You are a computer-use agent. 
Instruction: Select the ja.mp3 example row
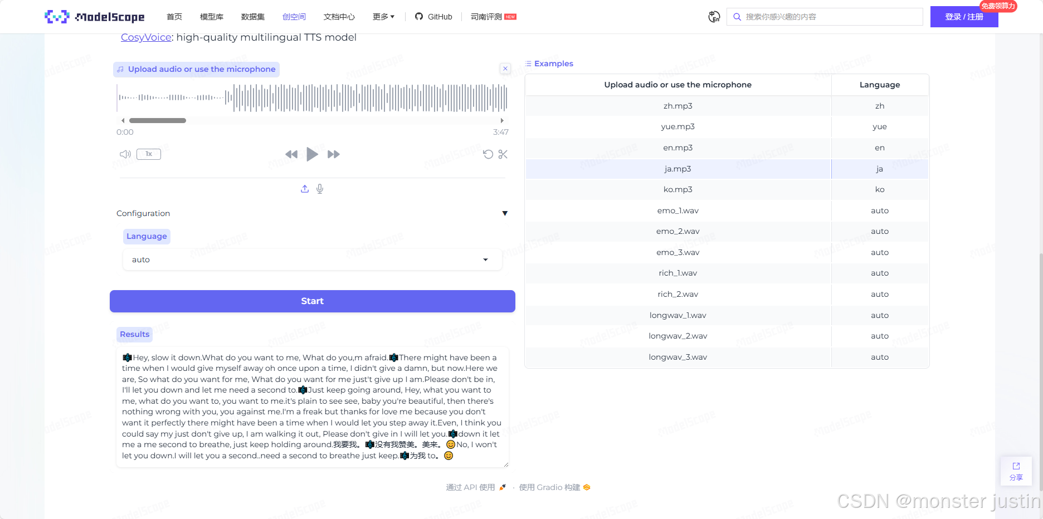point(678,168)
